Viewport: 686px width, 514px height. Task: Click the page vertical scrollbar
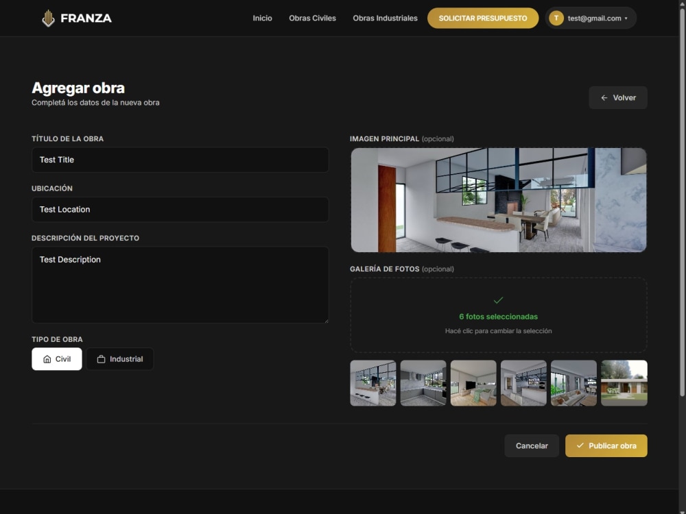coord(682,201)
